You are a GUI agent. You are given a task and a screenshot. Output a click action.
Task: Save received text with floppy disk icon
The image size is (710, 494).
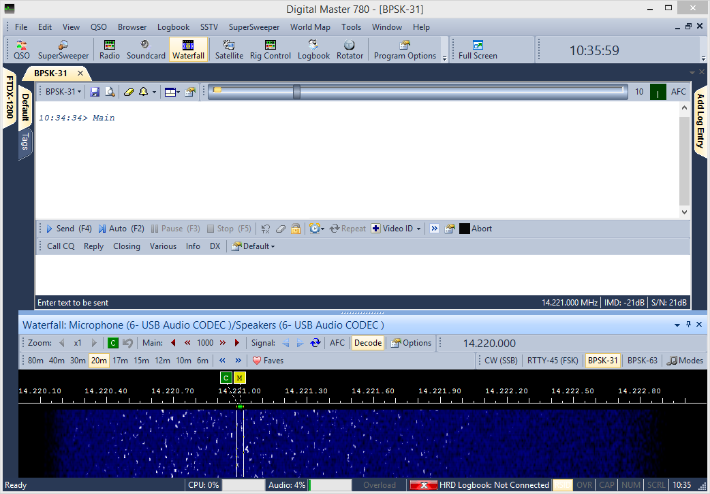point(95,92)
